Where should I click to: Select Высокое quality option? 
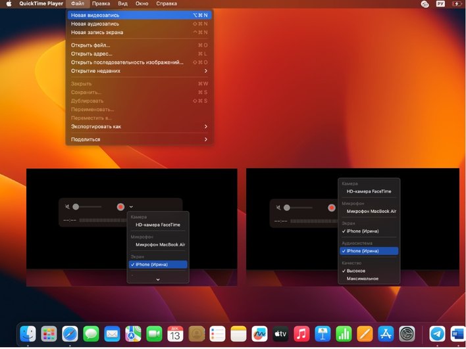(x=369, y=271)
